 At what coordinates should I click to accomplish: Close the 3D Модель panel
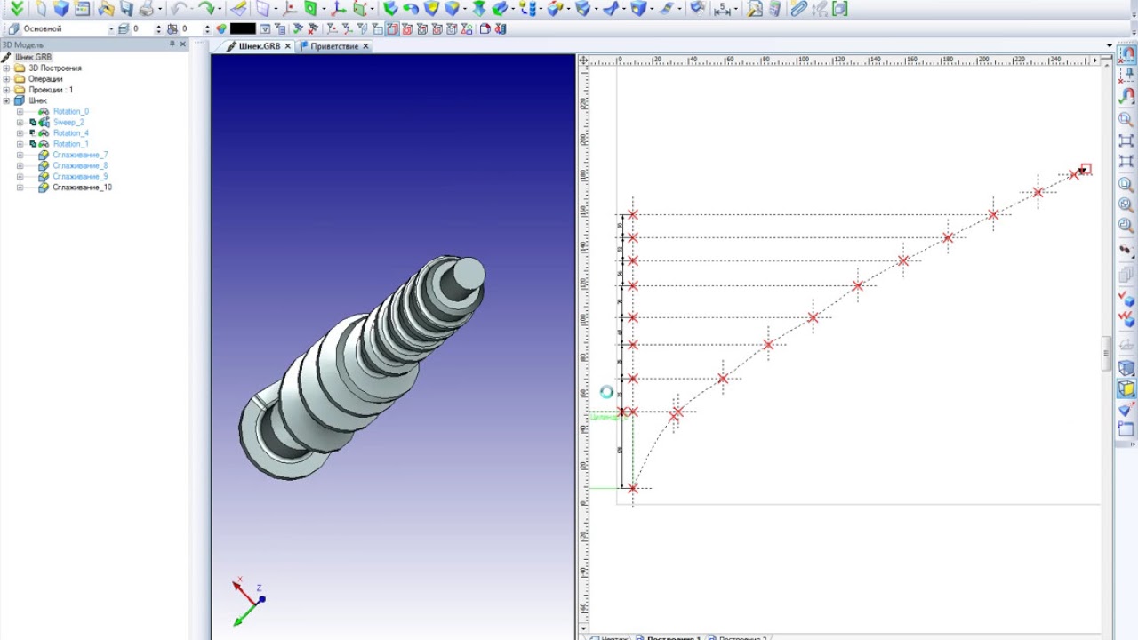tap(183, 44)
